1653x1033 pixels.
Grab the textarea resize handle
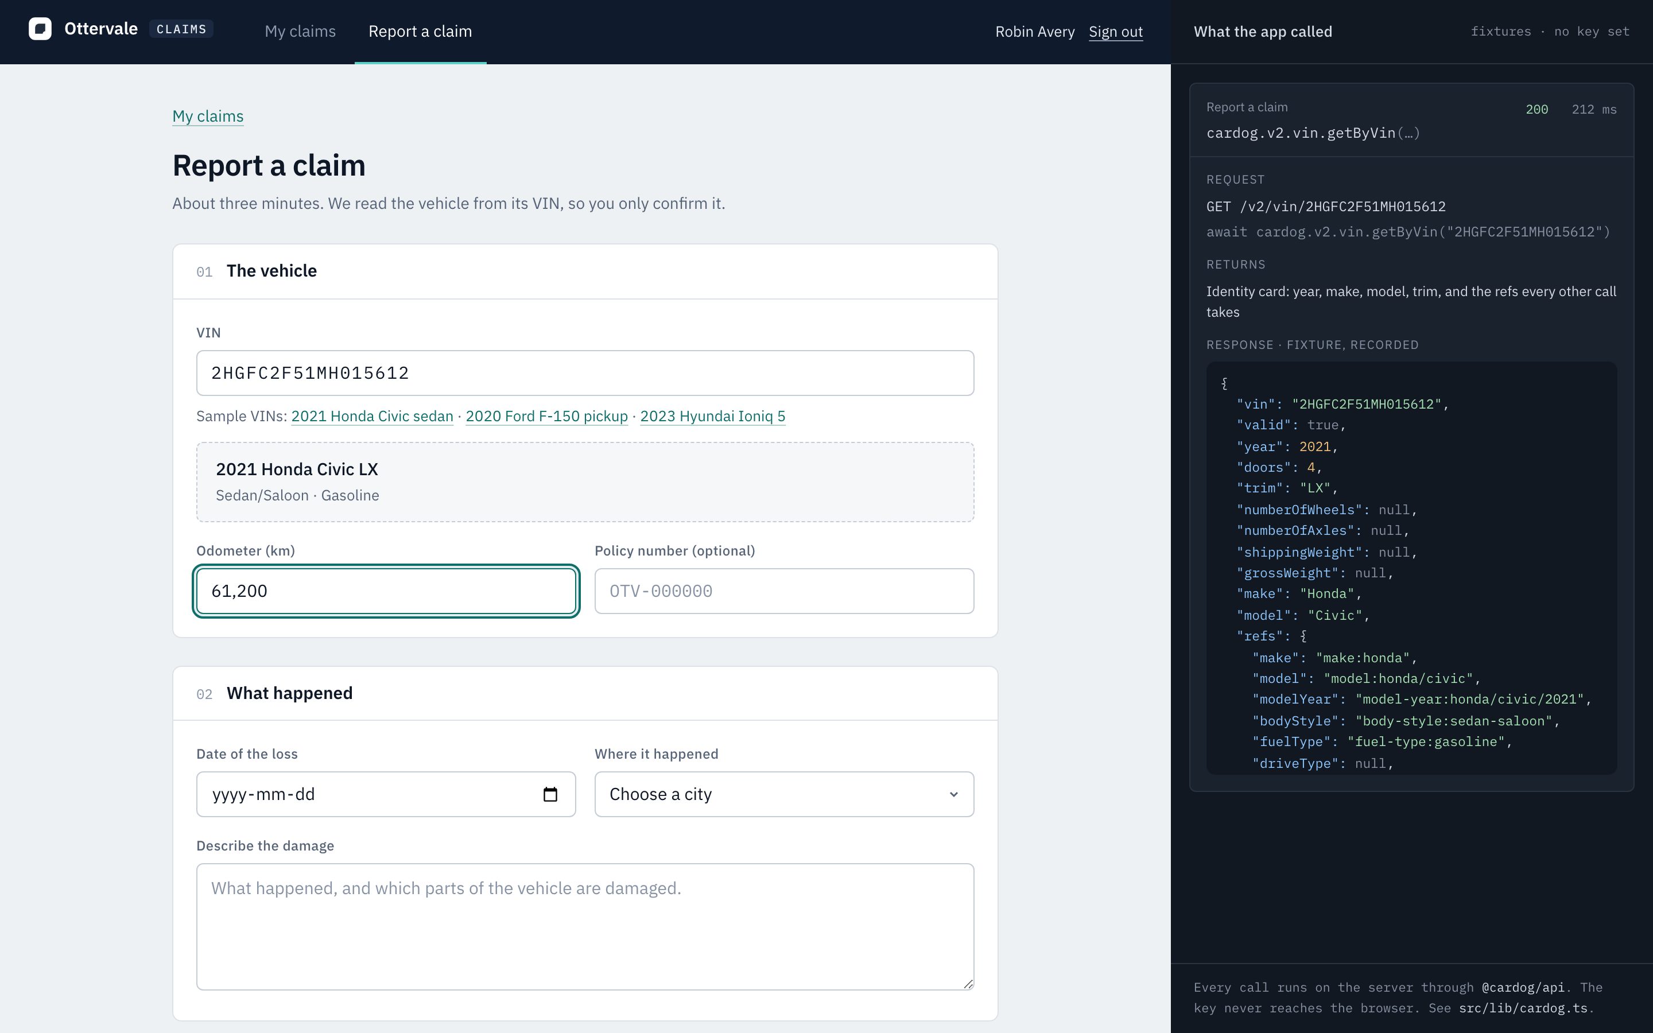tap(968, 984)
